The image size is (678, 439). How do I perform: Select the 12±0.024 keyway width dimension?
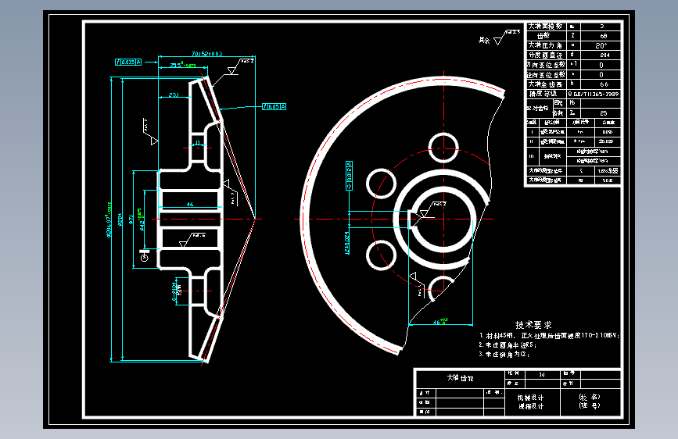pos(347,243)
